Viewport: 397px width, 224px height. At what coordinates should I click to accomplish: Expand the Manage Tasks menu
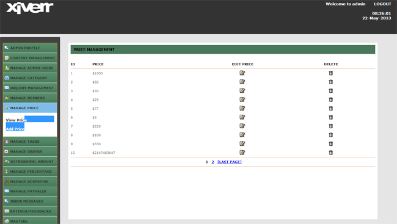pyautogui.click(x=30, y=142)
